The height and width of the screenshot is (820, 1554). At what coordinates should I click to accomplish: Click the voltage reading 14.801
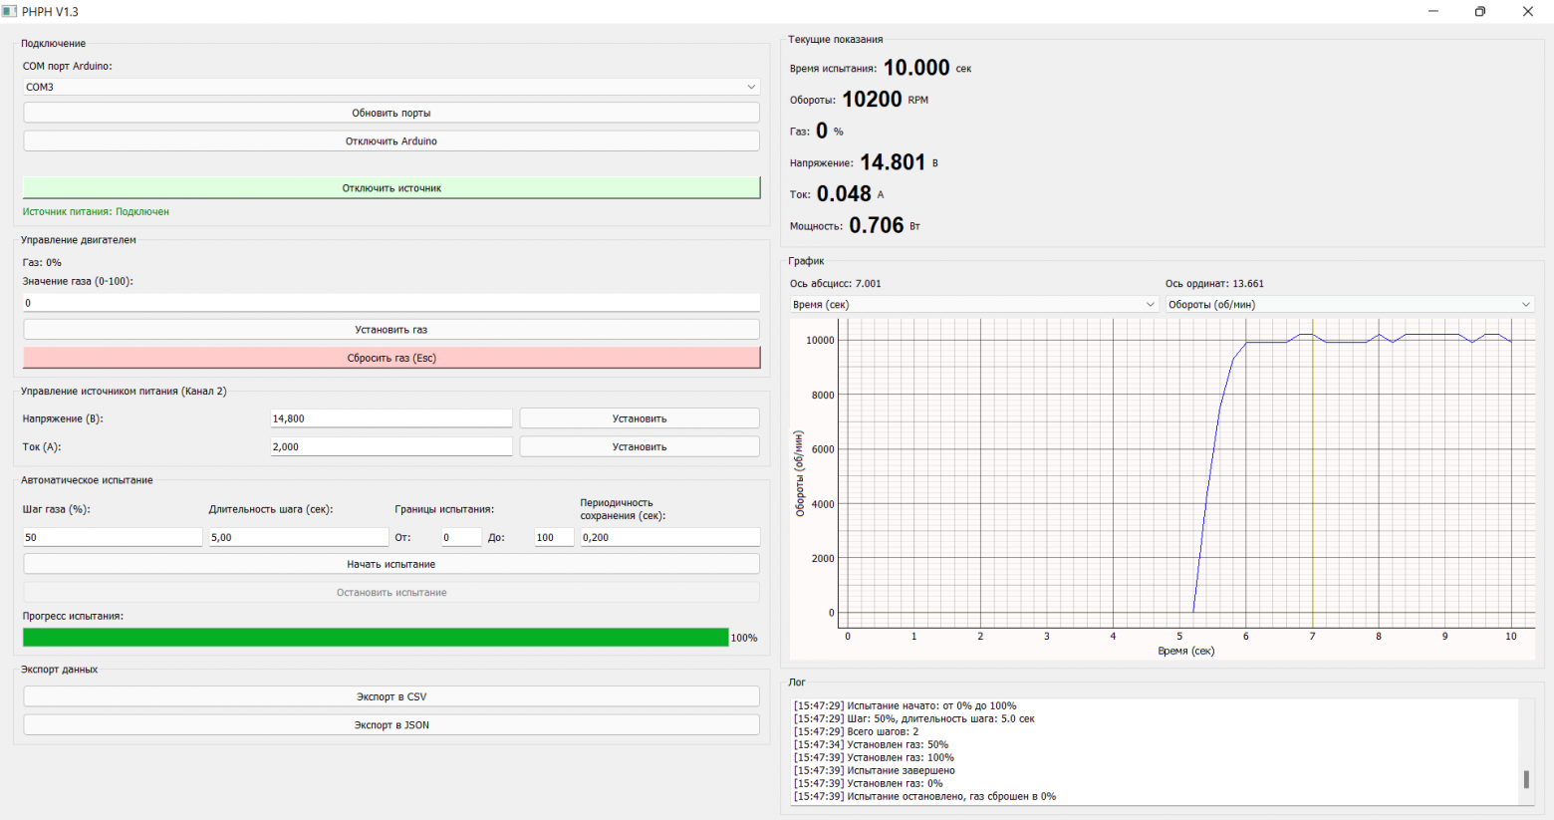coord(893,162)
